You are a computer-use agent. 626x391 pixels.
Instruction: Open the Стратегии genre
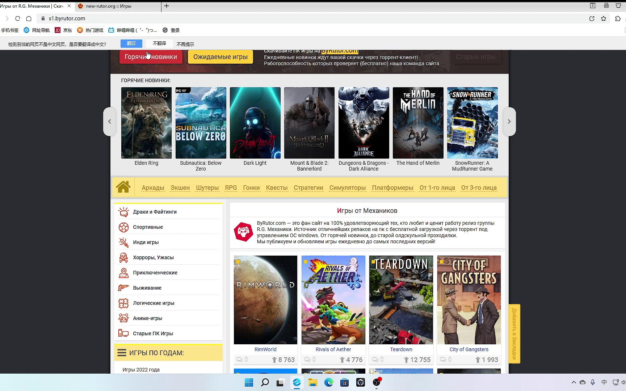pos(308,188)
